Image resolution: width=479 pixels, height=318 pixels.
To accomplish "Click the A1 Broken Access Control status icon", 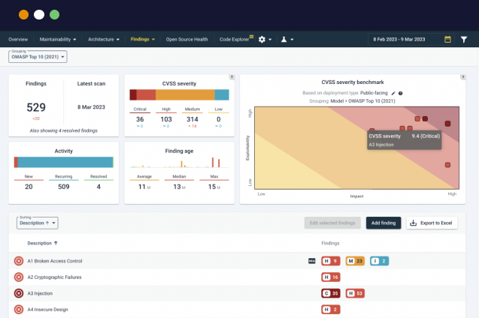I will (19, 261).
